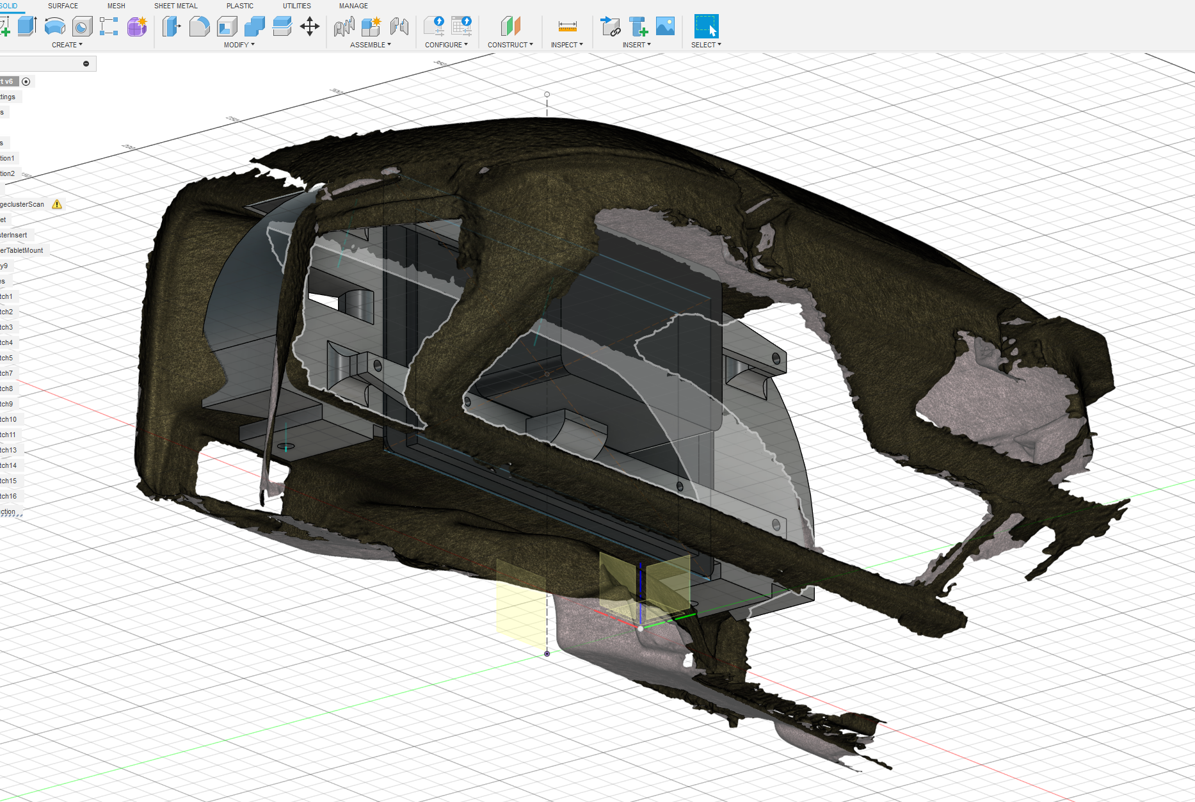The image size is (1195, 802).
Task: Open the Measure tool
Action: click(x=567, y=26)
